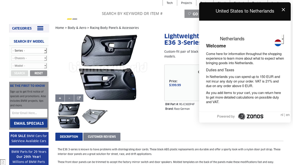
Task: Open product image in popup view
Action: (x=79, y=98)
